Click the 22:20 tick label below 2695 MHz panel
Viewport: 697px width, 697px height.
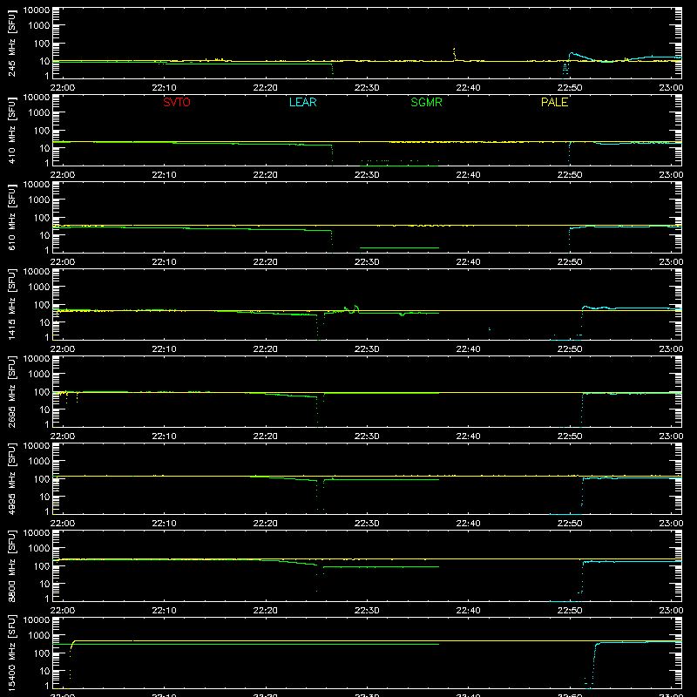click(x=266, y=436)
